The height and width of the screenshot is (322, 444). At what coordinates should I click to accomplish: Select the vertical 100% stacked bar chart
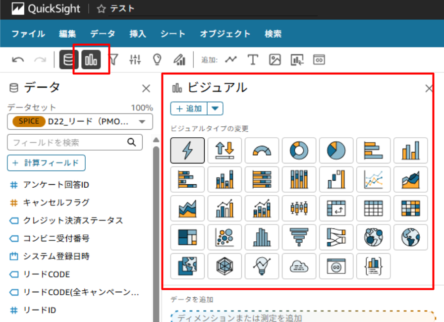299,179
